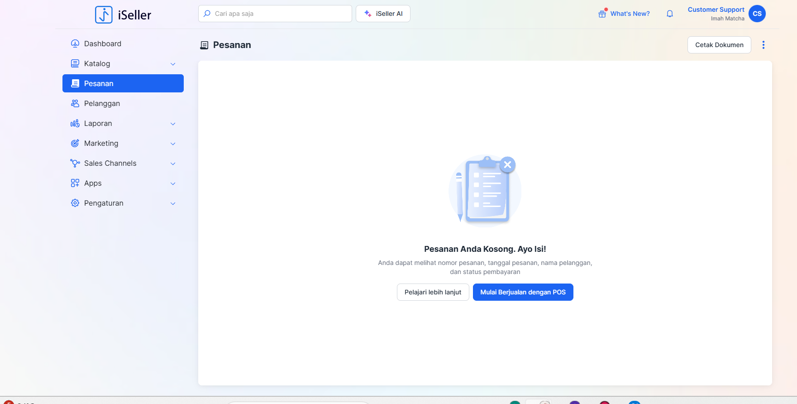
Task: Open notifications with the bell icon
Action: click(670, 14)
